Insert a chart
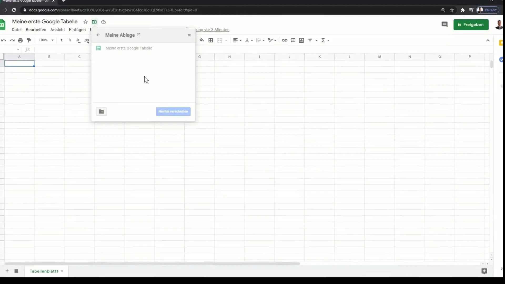 (301, 40)
